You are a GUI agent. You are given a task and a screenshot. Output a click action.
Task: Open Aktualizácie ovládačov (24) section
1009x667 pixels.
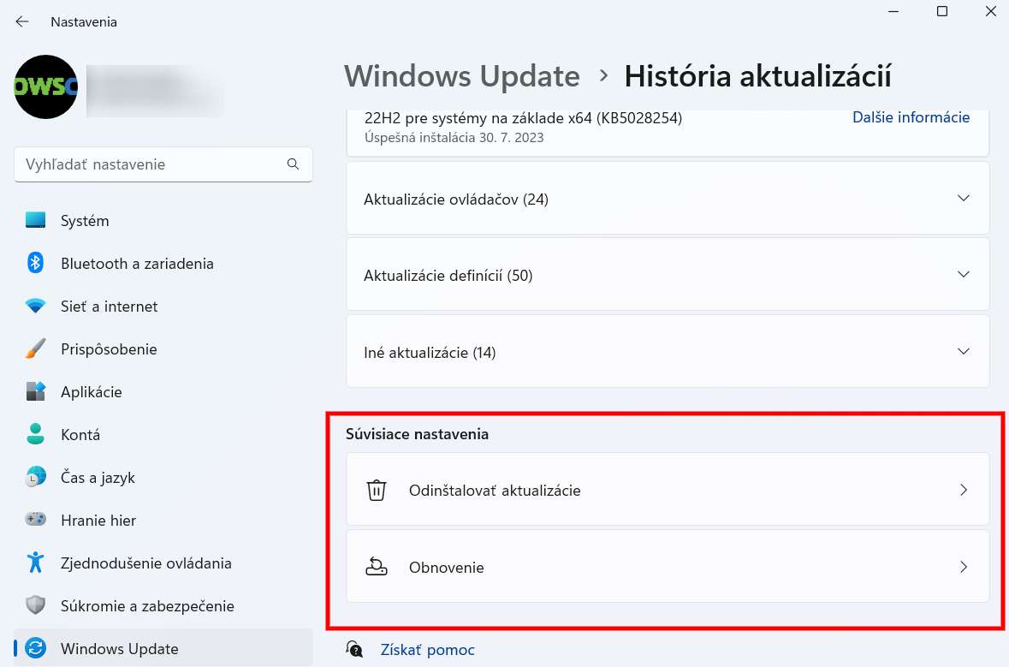tap(668, 199)
